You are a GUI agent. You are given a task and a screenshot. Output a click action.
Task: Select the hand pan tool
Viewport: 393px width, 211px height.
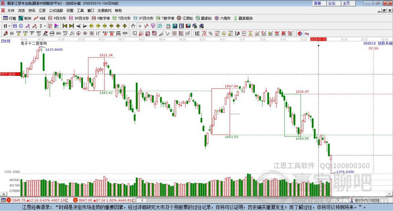(133, 26)
